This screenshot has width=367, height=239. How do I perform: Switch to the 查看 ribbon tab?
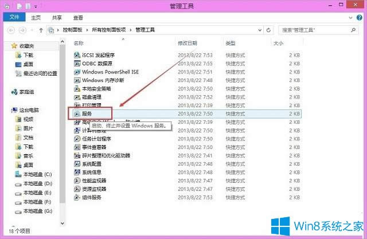(78, 18)
